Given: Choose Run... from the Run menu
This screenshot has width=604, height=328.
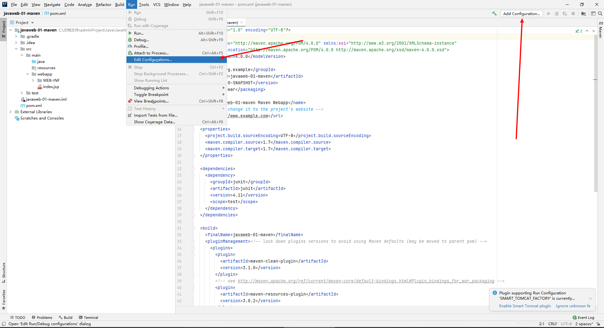Looking at the screenshot, I should click(x=176, y=33).
